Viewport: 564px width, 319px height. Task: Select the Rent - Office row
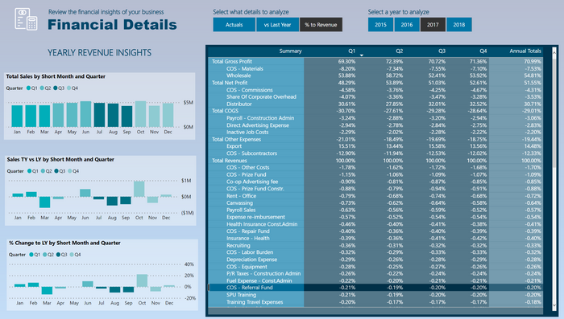click(x=375, y=195)
